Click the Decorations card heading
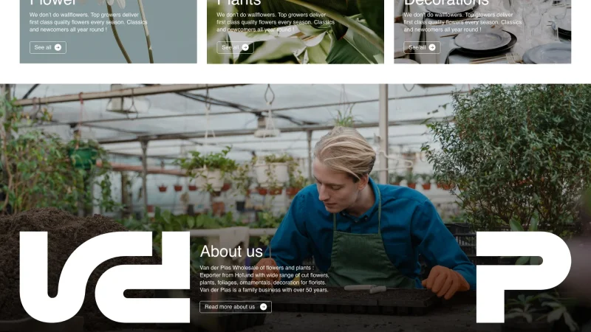Viewport: 591px width, 332px height. [x=446, y=2]
